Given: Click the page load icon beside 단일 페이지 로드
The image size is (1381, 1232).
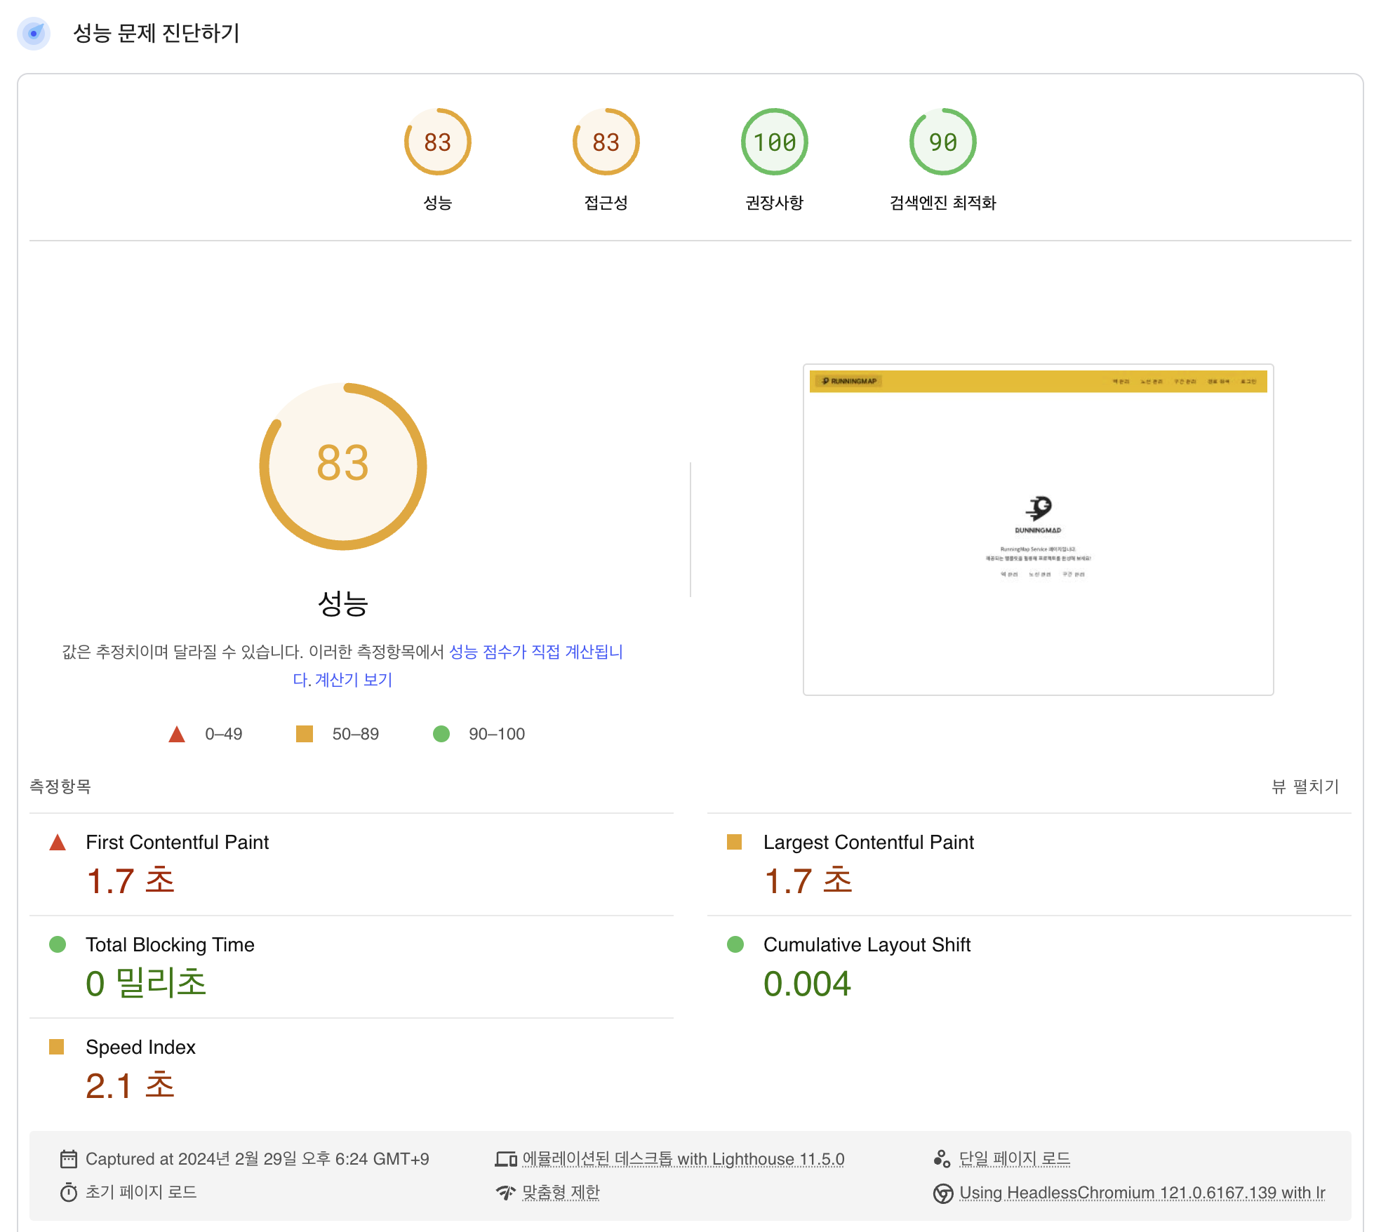Looking at the screenshot, I should [x=942, y=1159].
